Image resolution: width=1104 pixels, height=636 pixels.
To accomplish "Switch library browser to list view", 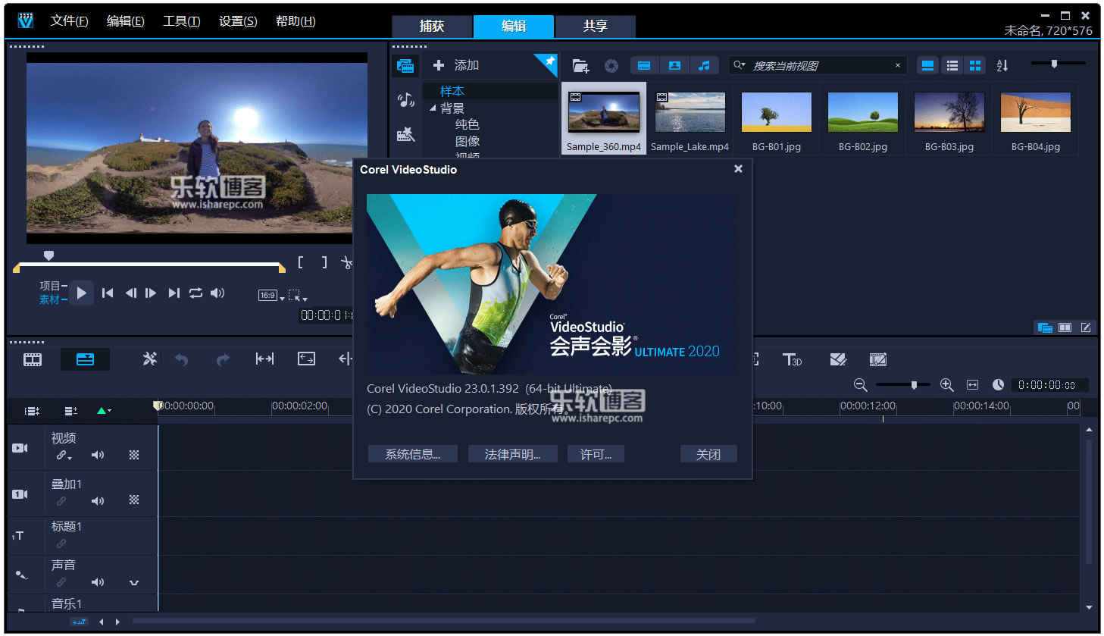I will click(x=952, y=65).
